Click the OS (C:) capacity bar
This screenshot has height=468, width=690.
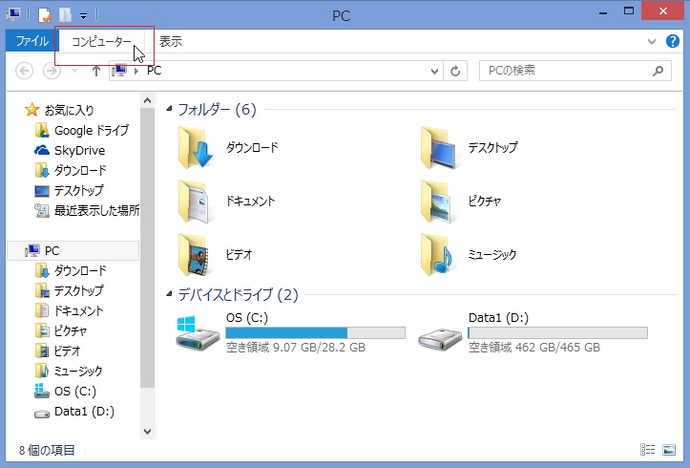(315, 332)
